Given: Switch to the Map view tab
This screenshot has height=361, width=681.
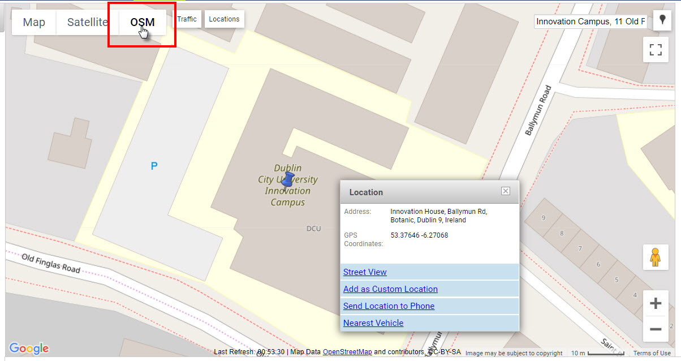Looking at the screenshot, I should pos(34,23).
